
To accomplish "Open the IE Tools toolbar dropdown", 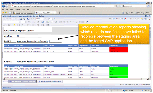I will 146,13.
